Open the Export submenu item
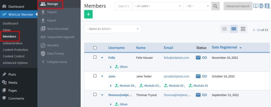Screen dimensions: 271x107 pyautogui.click(x=59, y=20)
